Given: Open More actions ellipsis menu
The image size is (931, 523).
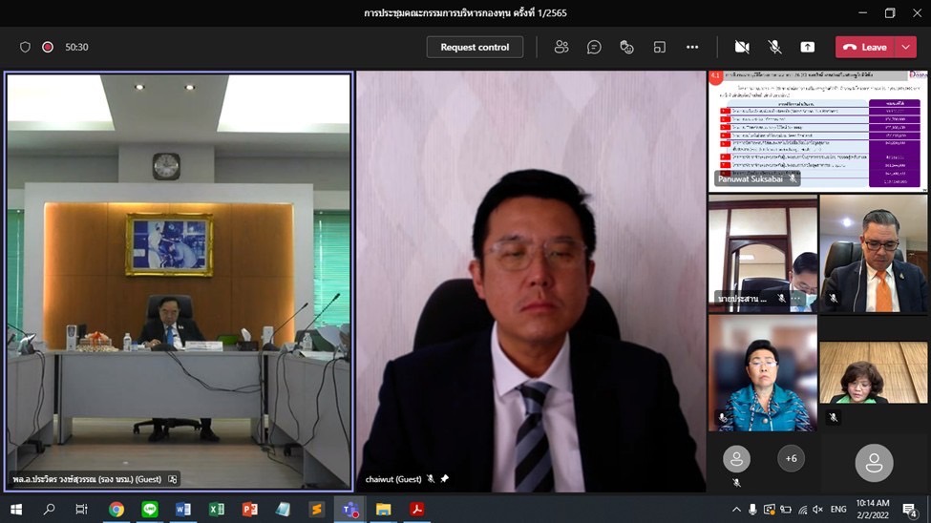Looking at the screenshot, I should click(692, 47).
